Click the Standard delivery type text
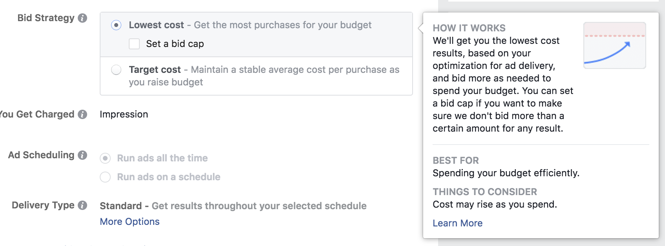This screenshot has width=665, height=246. tap(121, 206)
